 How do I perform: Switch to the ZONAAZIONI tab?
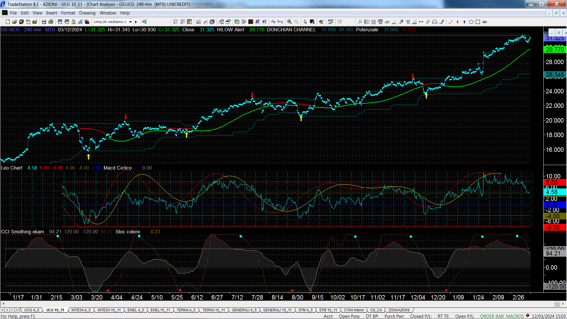click(x=399, y=310)
